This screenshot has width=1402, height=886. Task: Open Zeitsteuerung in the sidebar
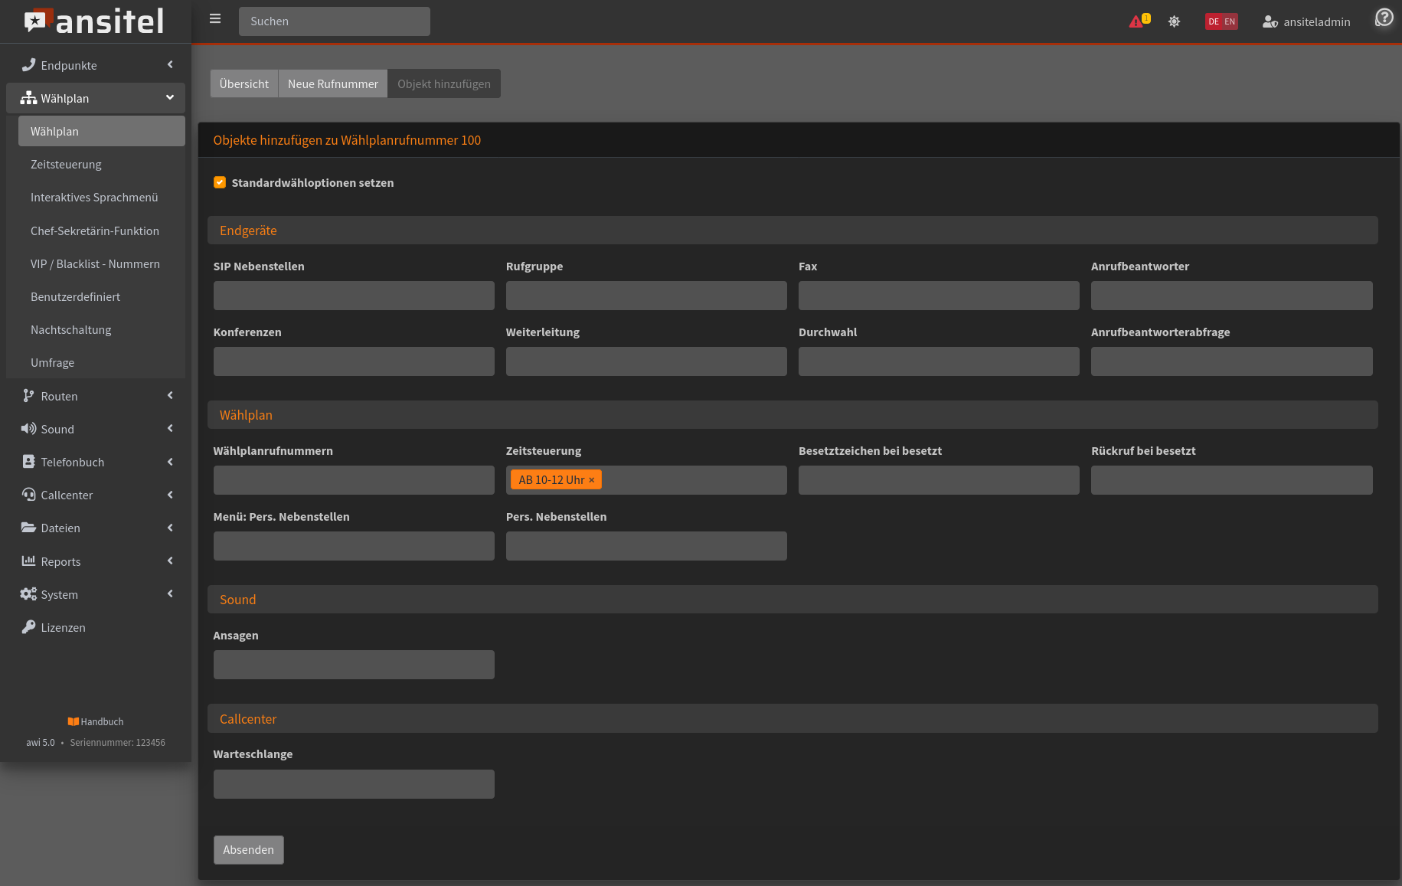66,165
